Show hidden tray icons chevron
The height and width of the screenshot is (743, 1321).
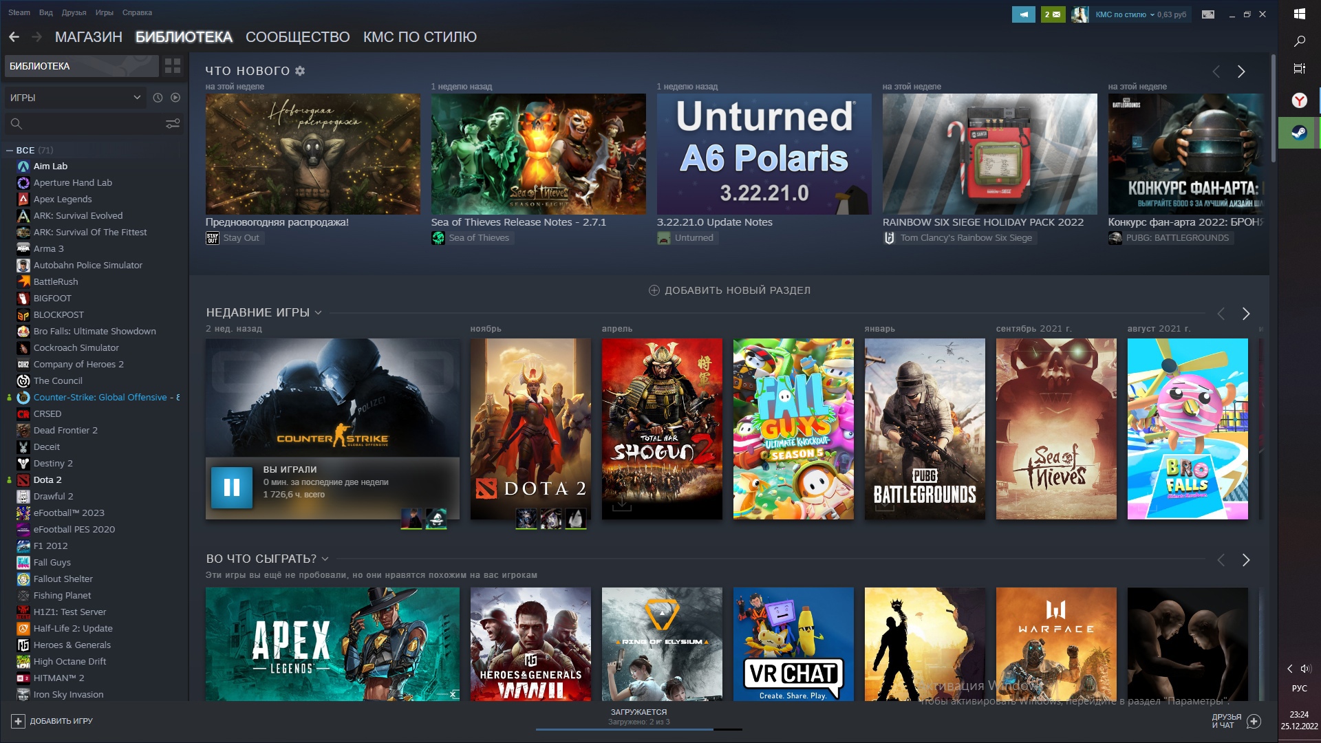coord(1290,669)
